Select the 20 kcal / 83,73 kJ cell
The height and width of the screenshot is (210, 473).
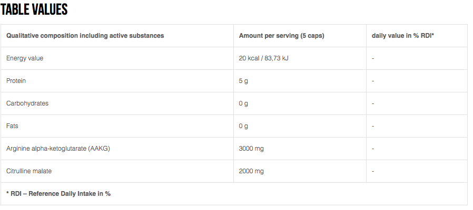pos(264,58)
